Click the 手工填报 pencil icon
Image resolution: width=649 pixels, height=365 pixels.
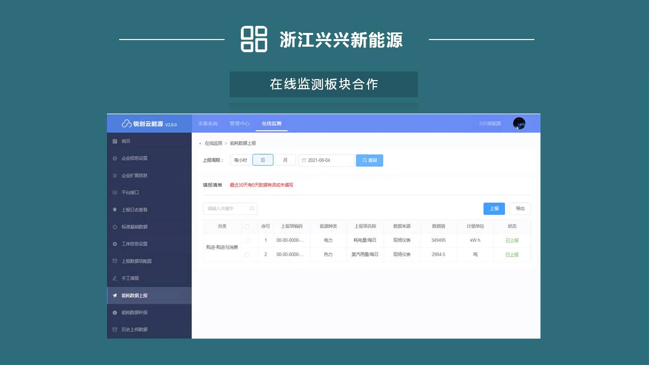click(x=115, y=278)
